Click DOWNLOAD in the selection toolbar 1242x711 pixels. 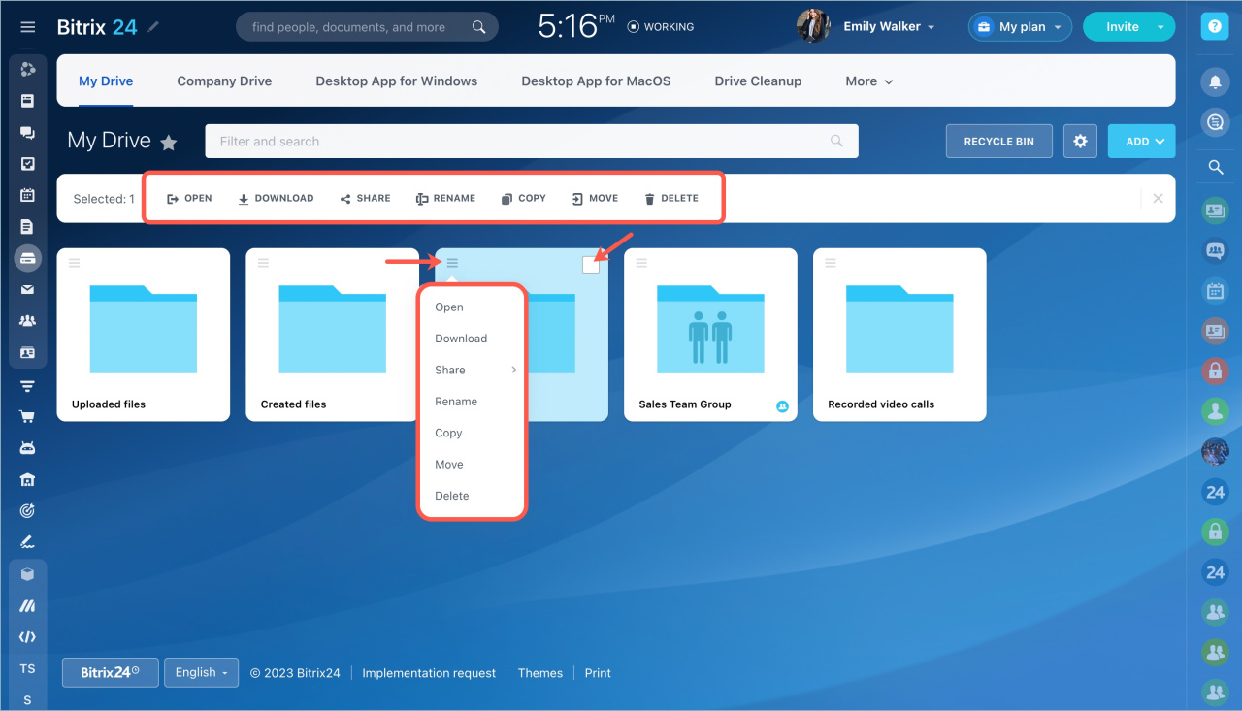click(276, 198)
